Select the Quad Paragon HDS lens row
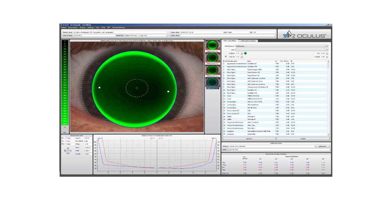392x201 pixels. coord(275,69)
